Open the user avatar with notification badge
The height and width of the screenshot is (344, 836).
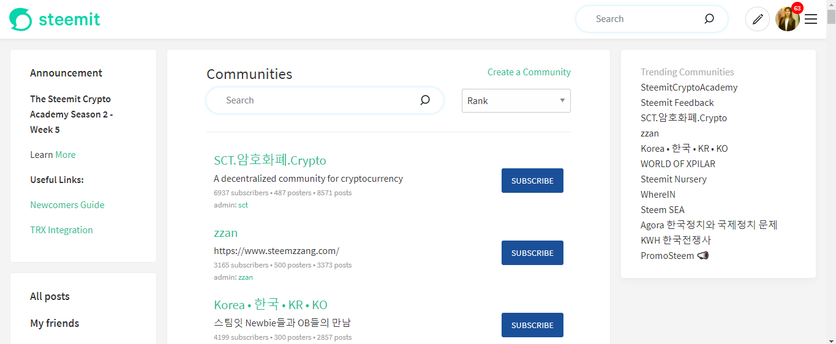coord(788,19)
